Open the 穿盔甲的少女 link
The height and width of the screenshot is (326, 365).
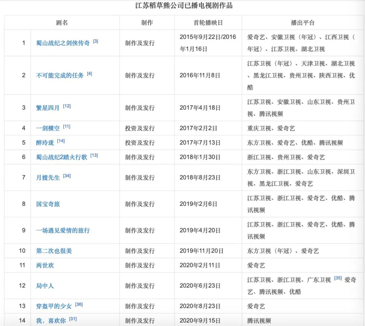pos(54,306)
